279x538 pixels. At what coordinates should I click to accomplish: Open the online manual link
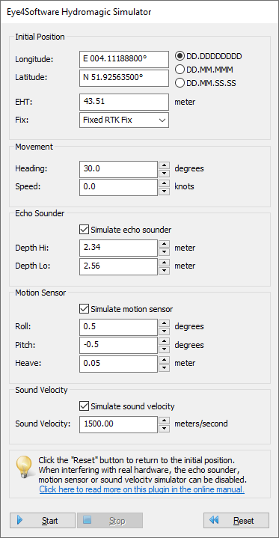click(141, 489)
